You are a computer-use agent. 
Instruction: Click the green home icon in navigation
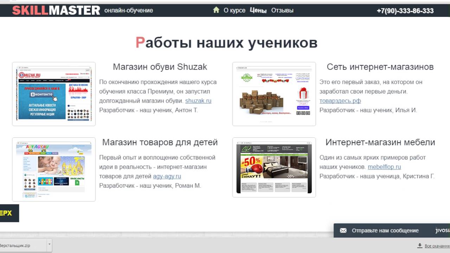pos(216,10)
